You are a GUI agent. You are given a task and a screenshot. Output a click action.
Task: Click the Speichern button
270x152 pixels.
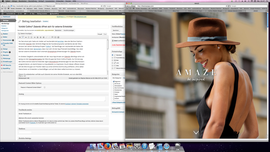pos(116,30)
